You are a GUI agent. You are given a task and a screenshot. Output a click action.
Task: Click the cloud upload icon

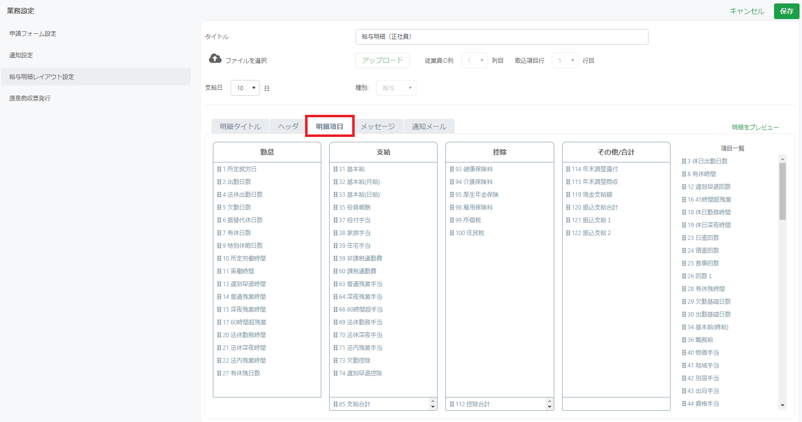coord(215,59)
